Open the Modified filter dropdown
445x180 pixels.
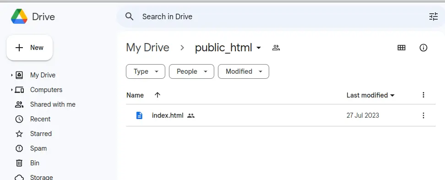(x=243, y=71)
